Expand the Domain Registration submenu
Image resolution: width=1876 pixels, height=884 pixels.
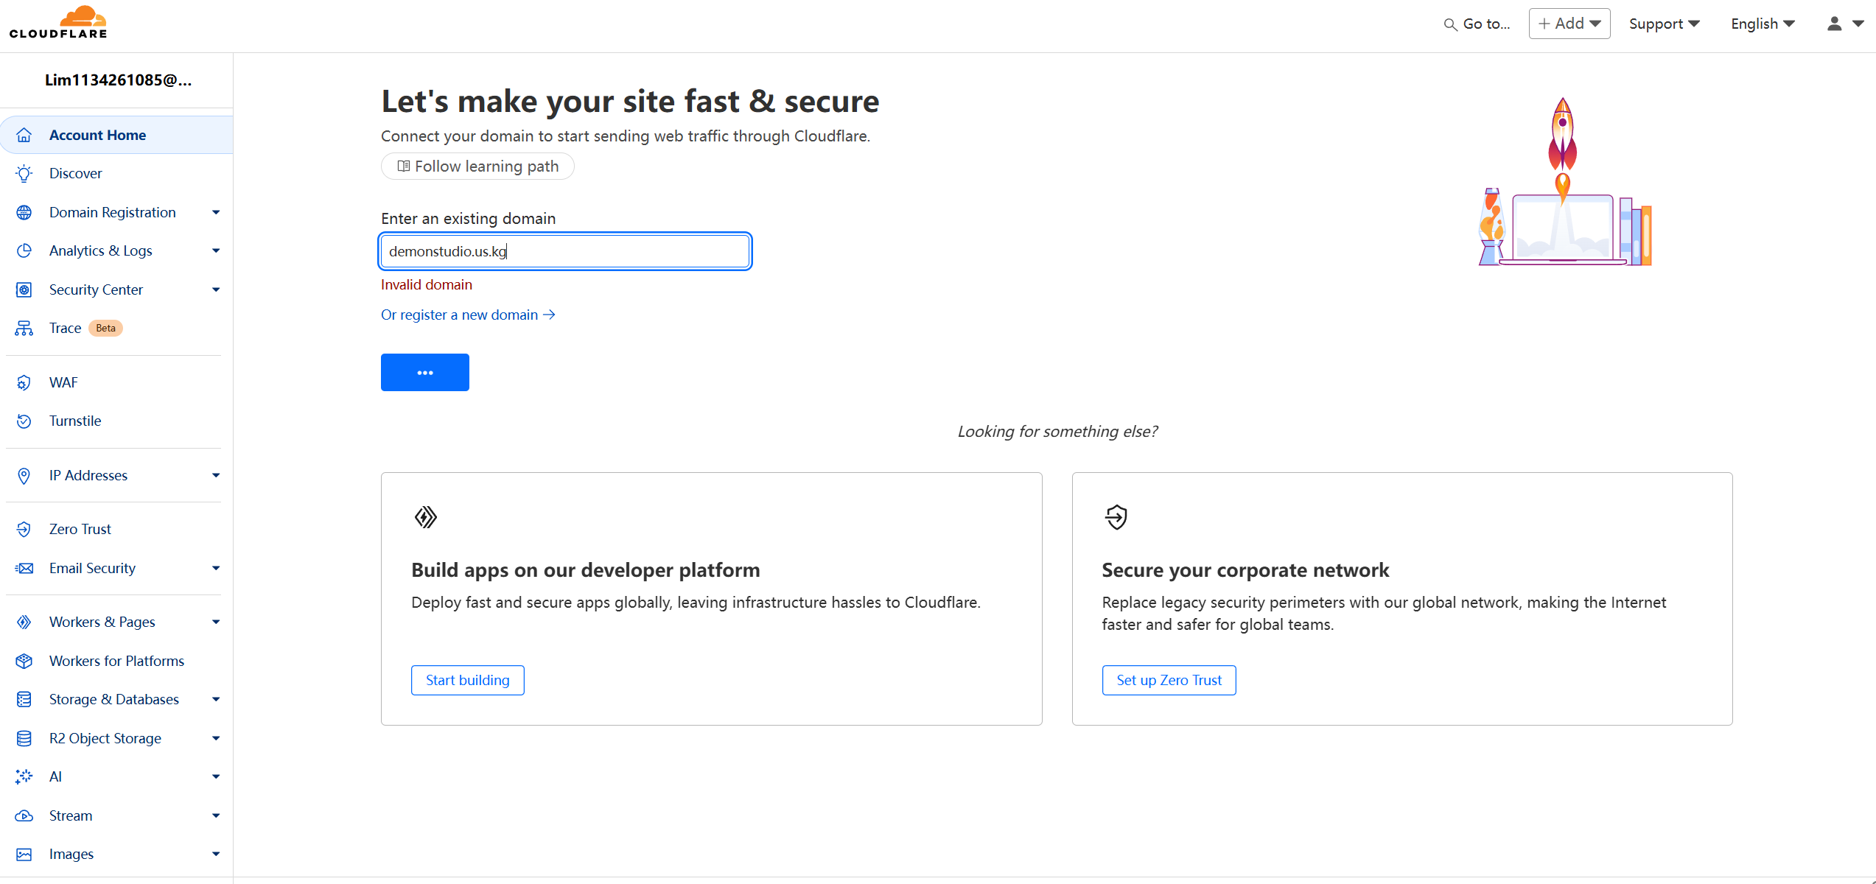tap(215, 213)
